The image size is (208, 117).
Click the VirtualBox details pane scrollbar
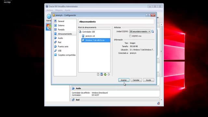click(162, 51)
